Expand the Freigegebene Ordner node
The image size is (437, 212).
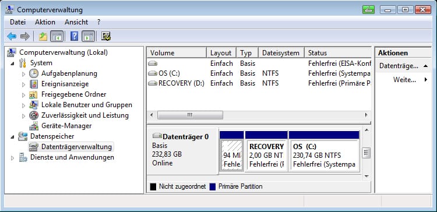(x=23, y=95)
